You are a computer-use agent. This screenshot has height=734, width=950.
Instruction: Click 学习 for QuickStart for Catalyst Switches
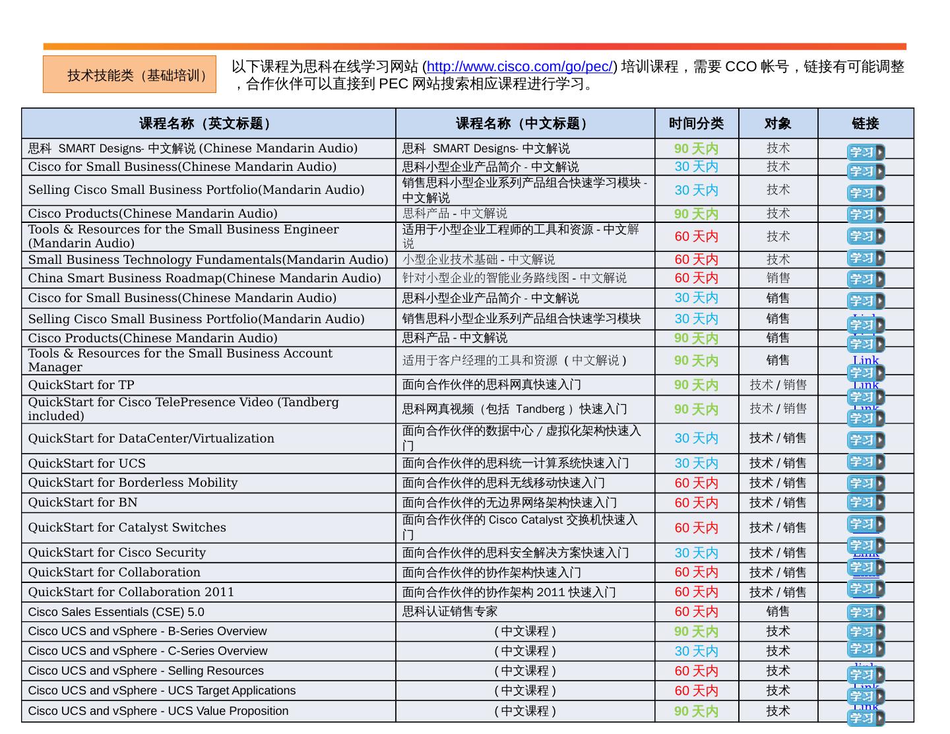point(866,524)
